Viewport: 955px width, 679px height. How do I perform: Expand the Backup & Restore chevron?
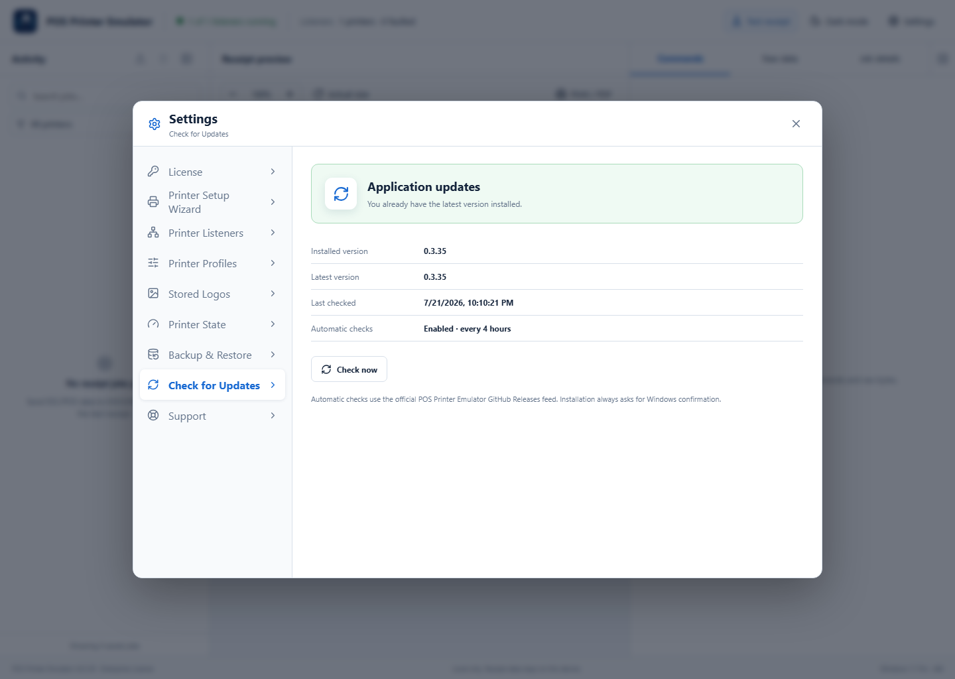click(x=273, y=355)
